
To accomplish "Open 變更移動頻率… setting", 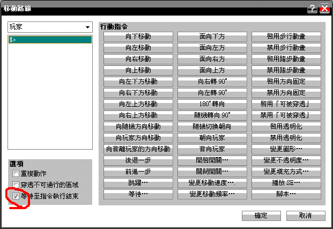I will click(212, 194).
